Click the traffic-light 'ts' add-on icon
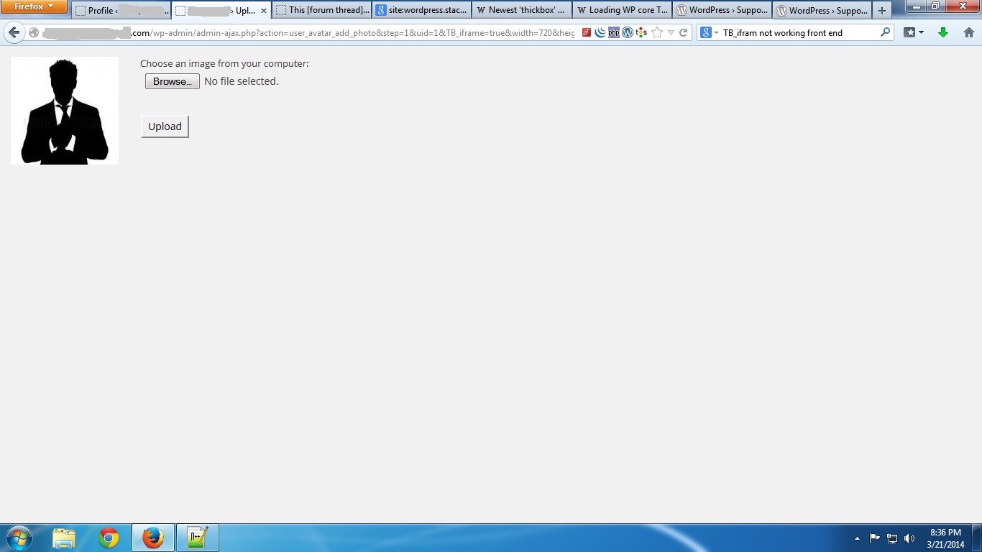 click(x=641, y=32)
